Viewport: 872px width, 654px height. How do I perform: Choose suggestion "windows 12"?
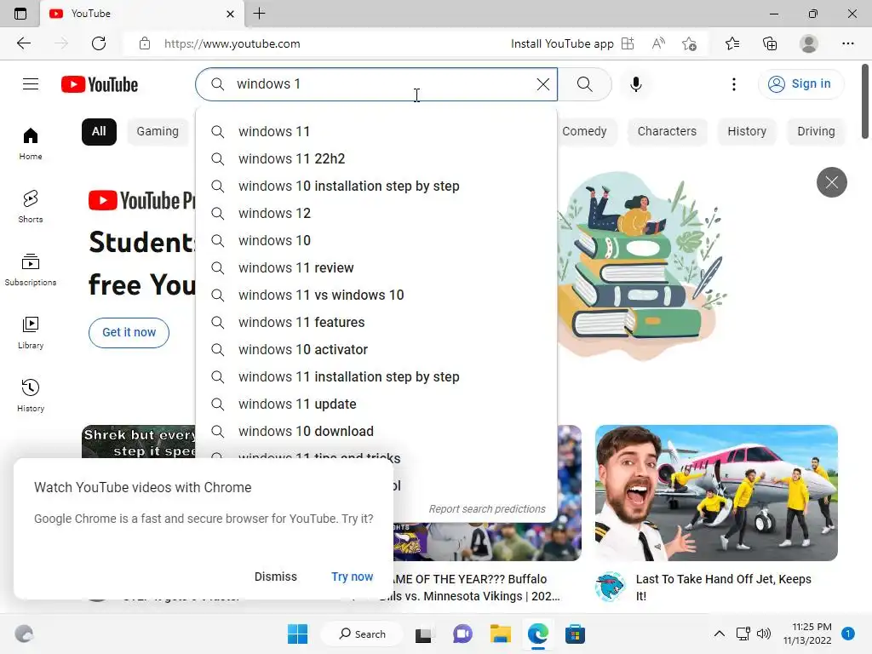[376, 213]
